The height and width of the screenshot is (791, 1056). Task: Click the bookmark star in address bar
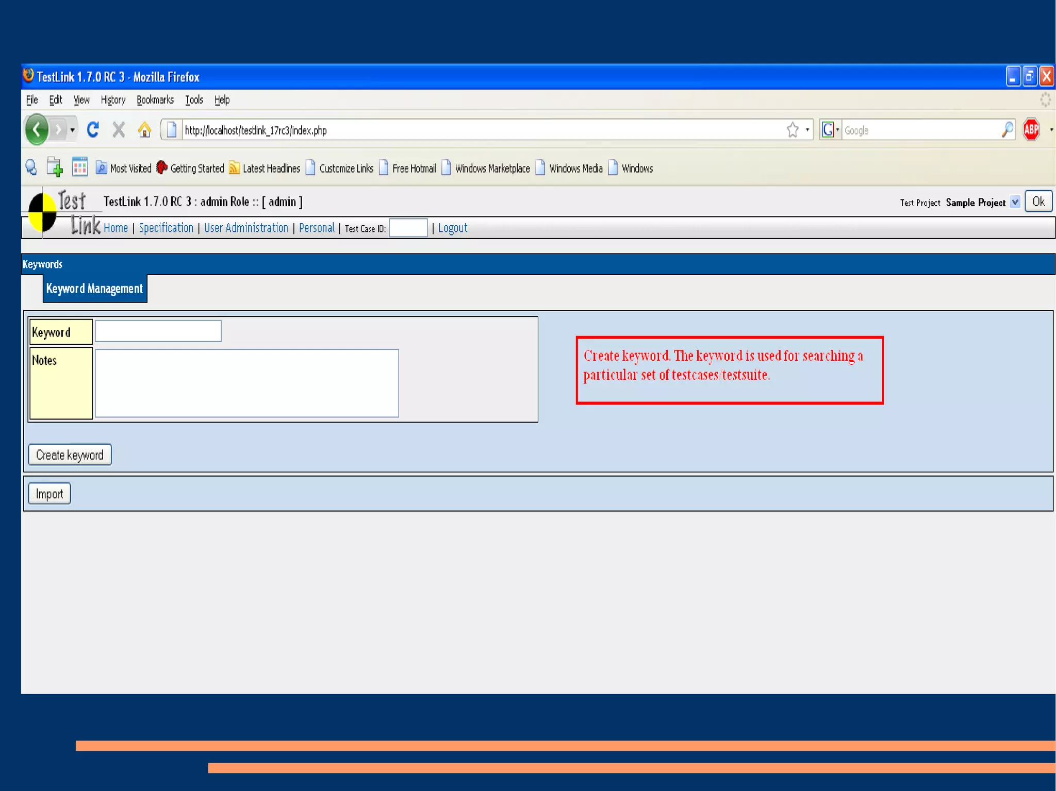tap(793, 130)
